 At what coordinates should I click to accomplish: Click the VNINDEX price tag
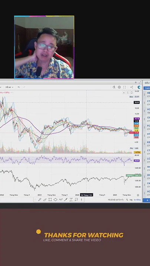134,175
